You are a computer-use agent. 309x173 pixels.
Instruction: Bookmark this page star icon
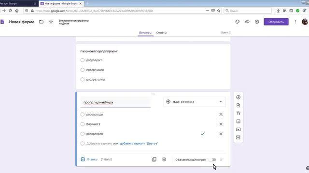point(219,11)
